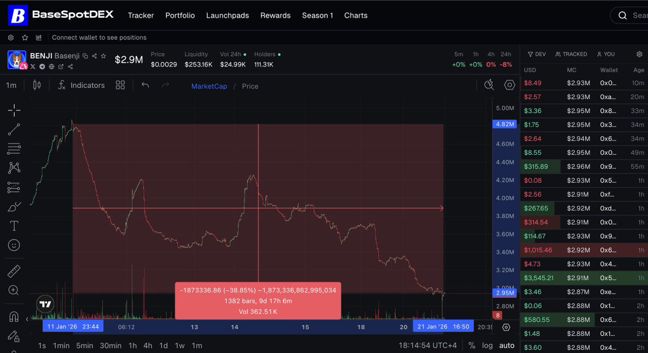Open Season 1 page
The height and width of the screenshot is (353, 648).
(x=318, y=16)
